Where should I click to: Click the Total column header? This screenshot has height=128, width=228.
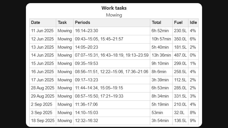click(156, 22)
